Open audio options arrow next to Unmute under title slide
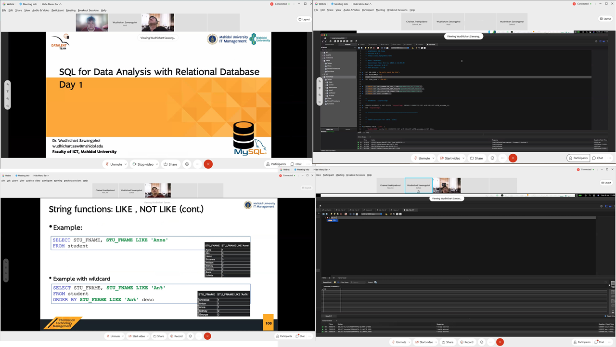616x347 pixels. click(126, 164)
